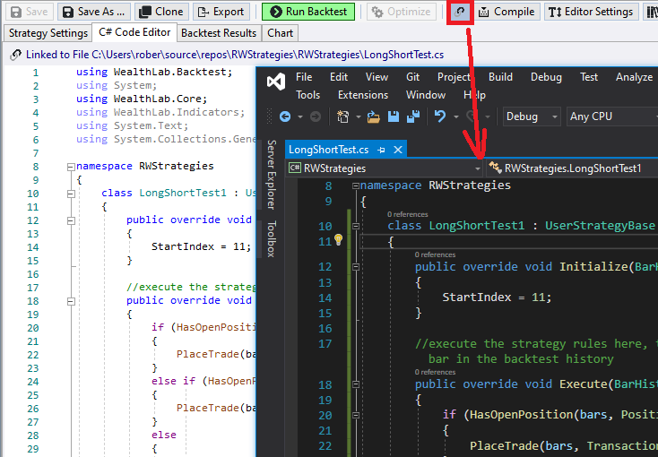
Task: Open the RWStrategies.LongShortTest1 type dropdown
Action: 573,168
